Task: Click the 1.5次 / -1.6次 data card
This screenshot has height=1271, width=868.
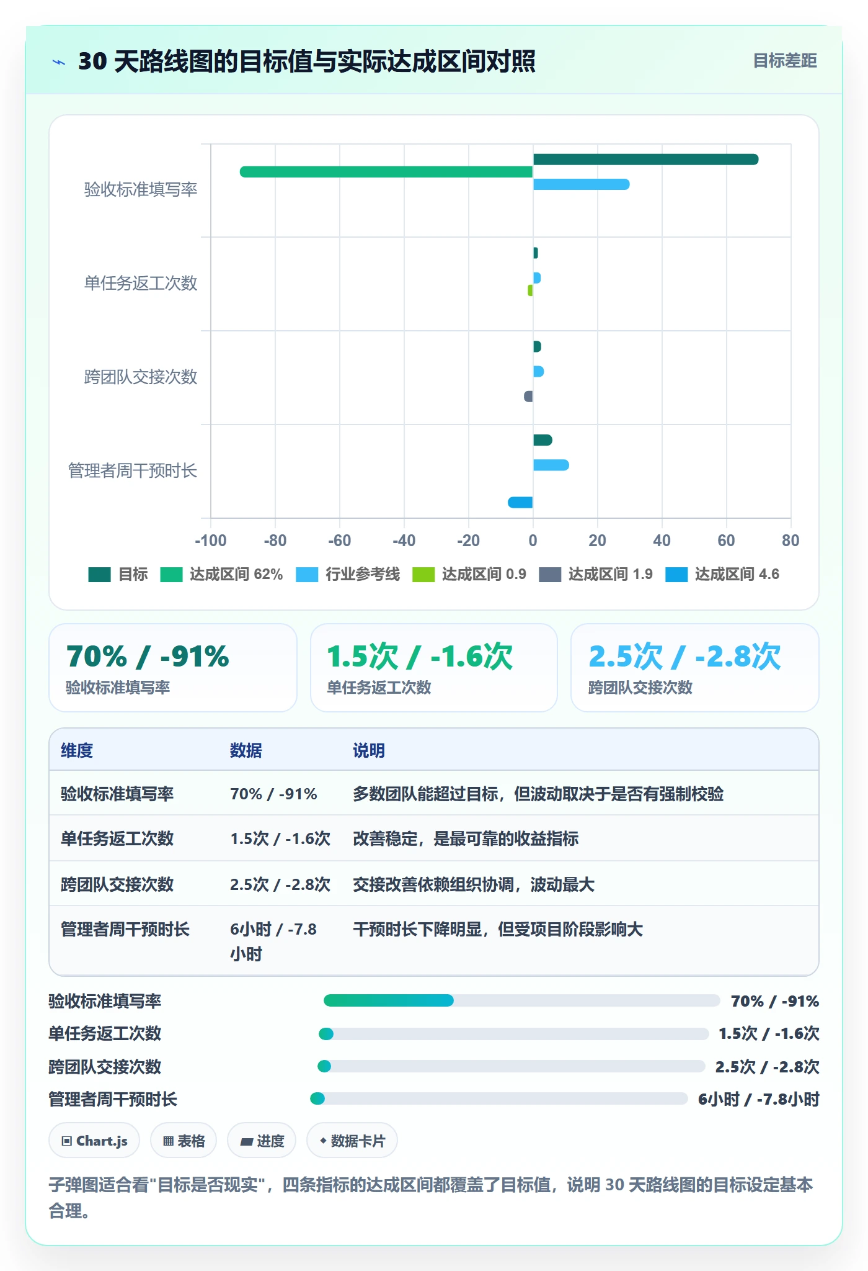Action: 434,668
